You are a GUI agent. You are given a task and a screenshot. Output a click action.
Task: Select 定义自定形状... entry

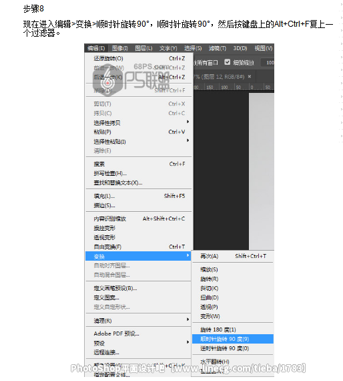139,307
